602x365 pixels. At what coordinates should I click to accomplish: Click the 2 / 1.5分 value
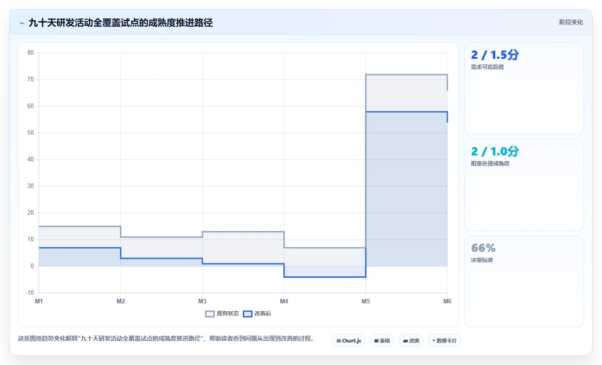pos(495,55)
